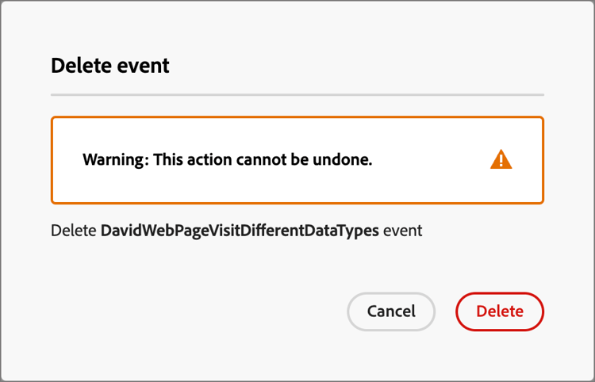Click empty area below the confirmation sentence
Image resolution: width=595 pixels, height=382 pixels.
(238, 265)
